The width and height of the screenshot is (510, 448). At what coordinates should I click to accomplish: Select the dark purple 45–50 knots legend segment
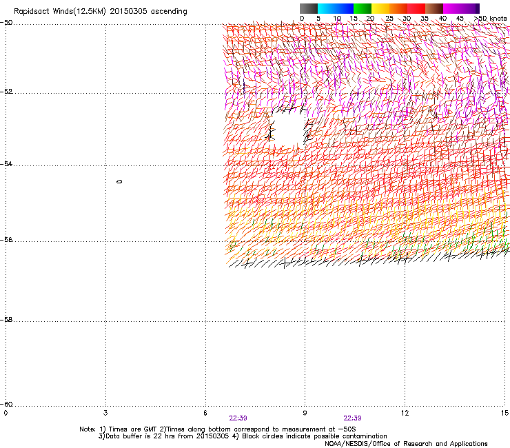(x=470, y=8)
